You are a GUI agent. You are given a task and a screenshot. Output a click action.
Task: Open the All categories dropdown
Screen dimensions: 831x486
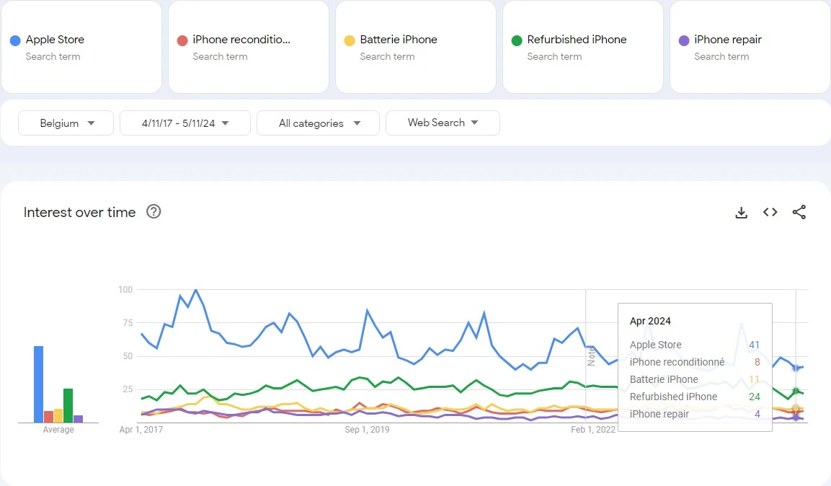(318, 123)
